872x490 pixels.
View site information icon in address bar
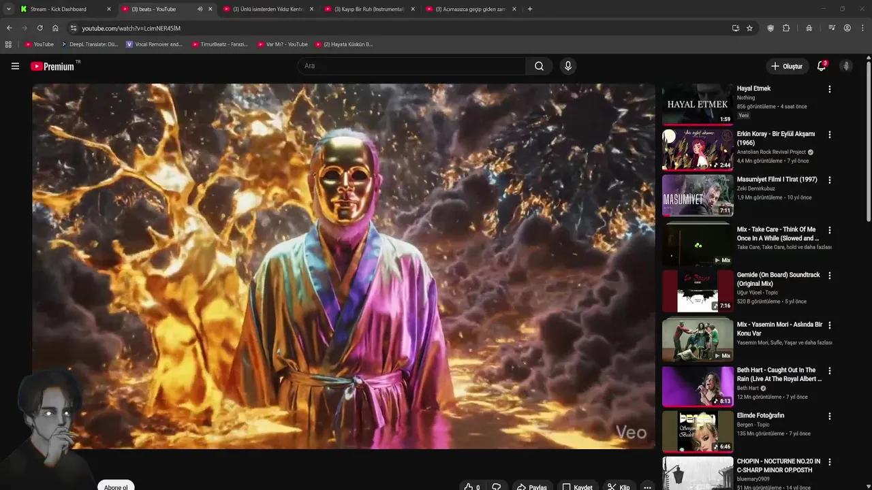(74, 28)
